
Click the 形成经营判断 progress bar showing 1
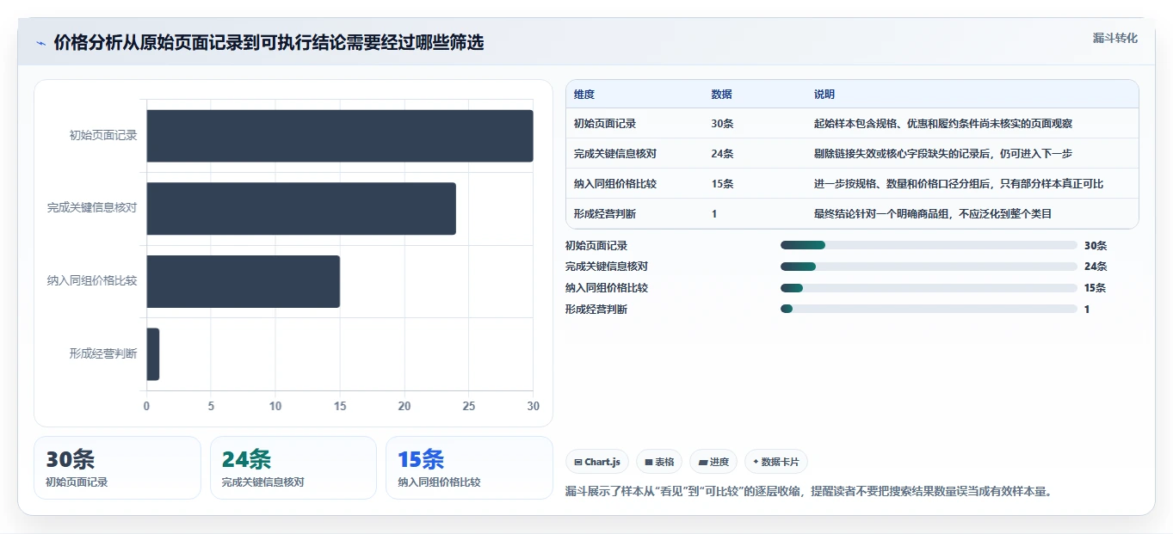929,309
